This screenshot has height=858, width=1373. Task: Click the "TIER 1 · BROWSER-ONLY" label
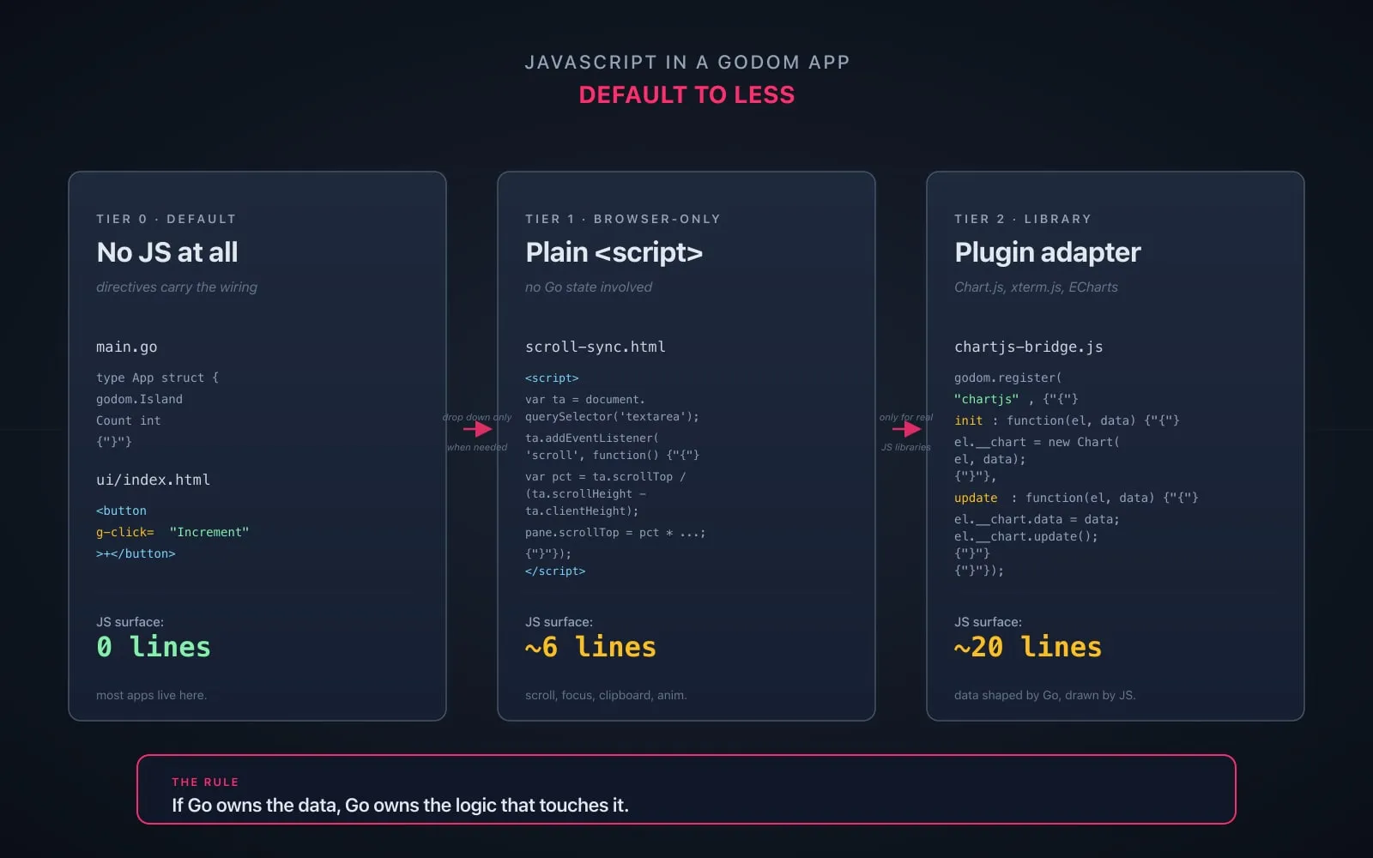[x=623, y=219]
